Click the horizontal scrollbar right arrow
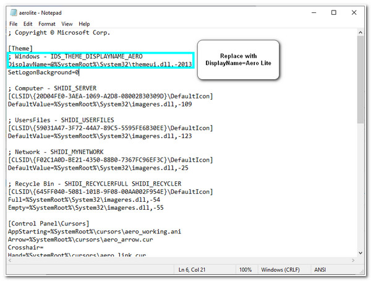The height and width of the screenshot is (281, 371). point(353,261)
